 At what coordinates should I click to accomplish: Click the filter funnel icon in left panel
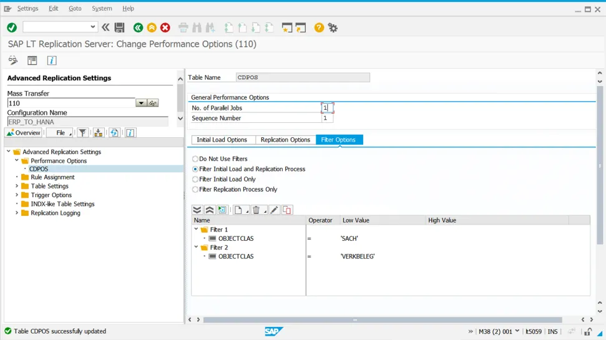[82, 133]
